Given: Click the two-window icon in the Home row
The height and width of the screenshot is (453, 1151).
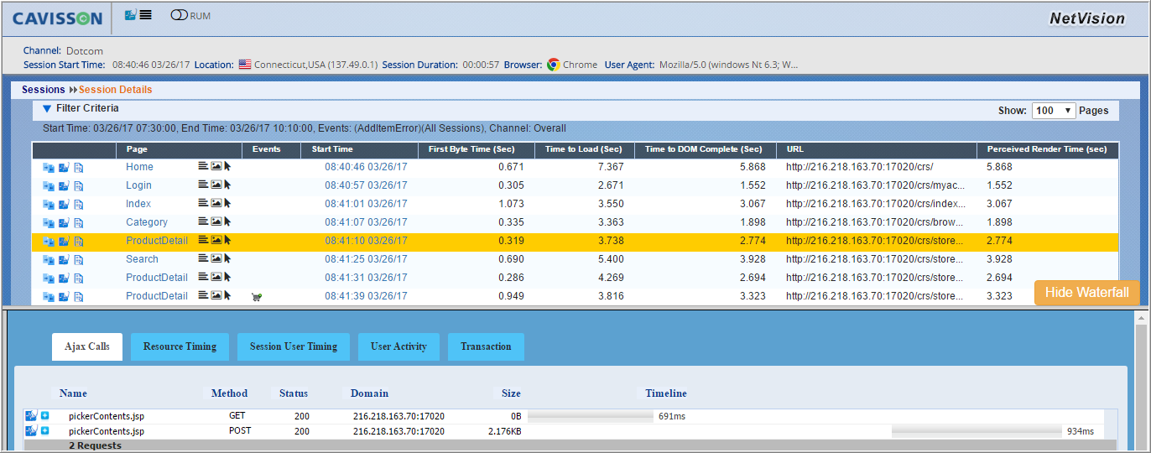Looking at the screenshot, I should pyautogui.click(x=49, y=168).
